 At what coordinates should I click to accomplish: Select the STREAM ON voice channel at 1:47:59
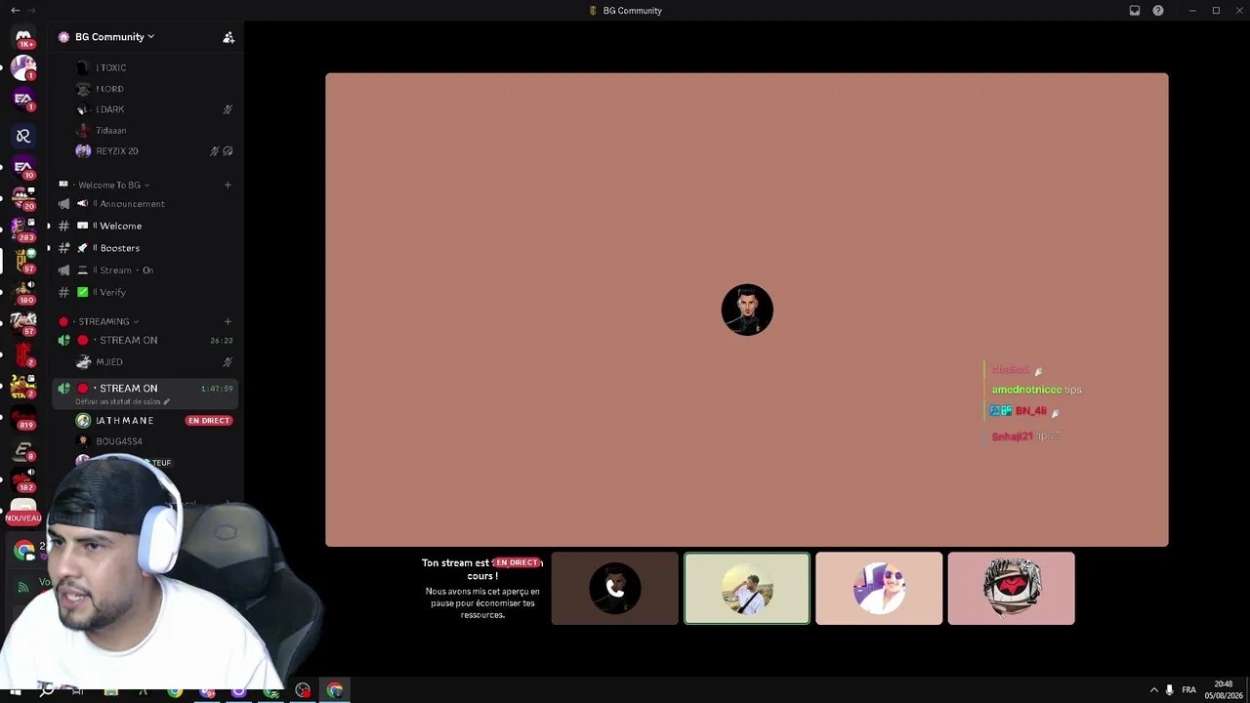(x=145, y=393)
